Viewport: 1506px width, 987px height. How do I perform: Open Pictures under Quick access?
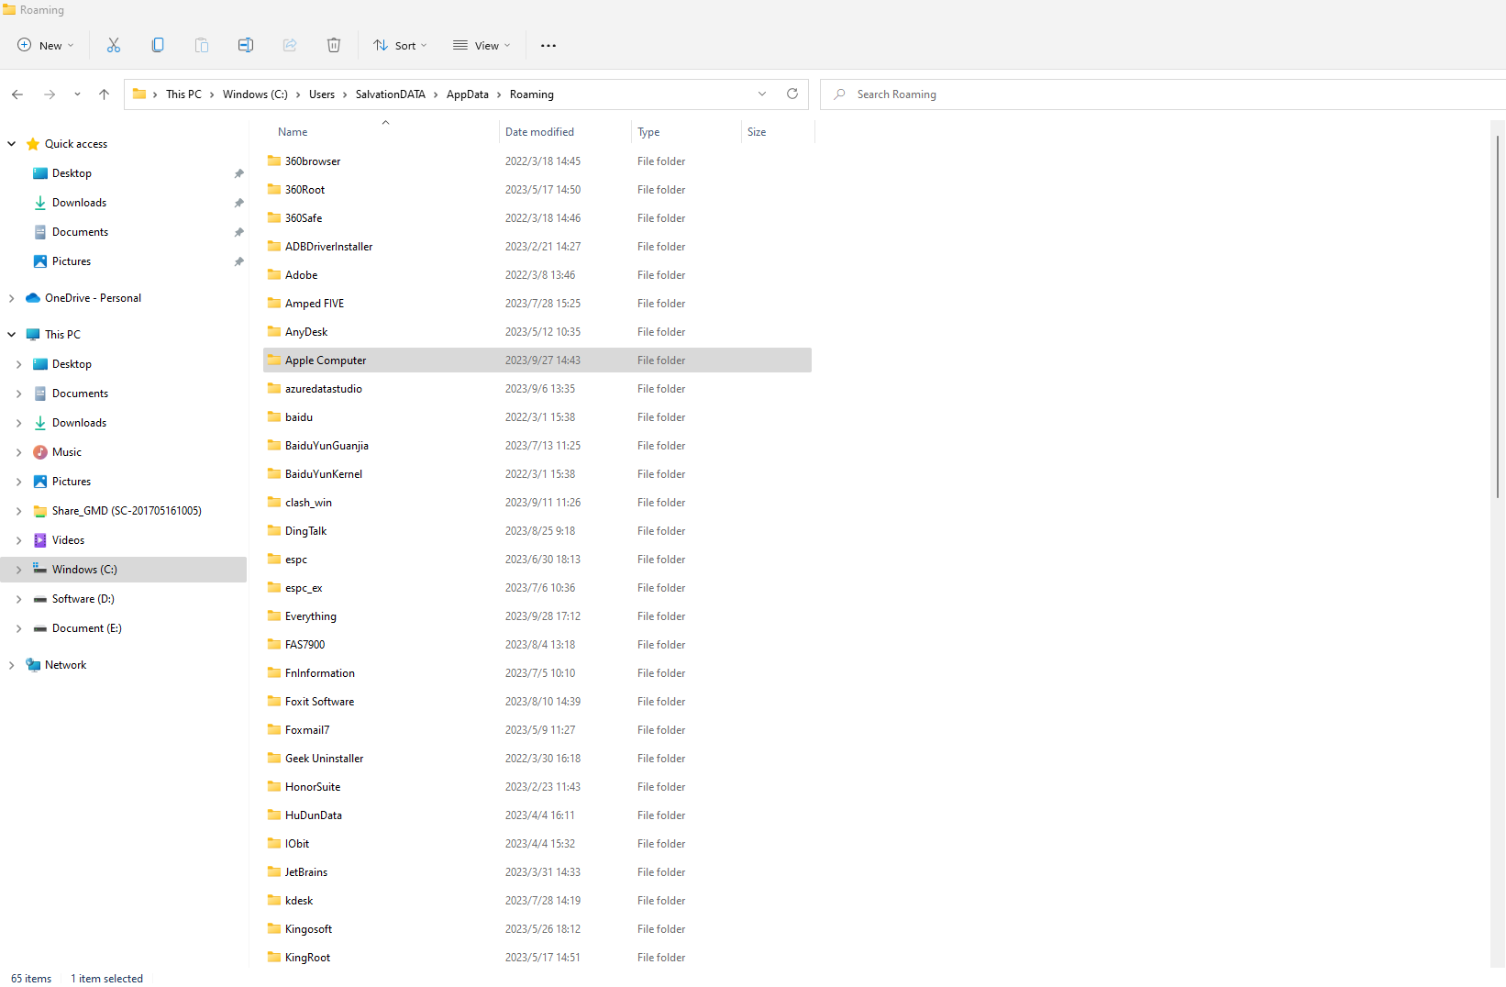pos(72,261)
